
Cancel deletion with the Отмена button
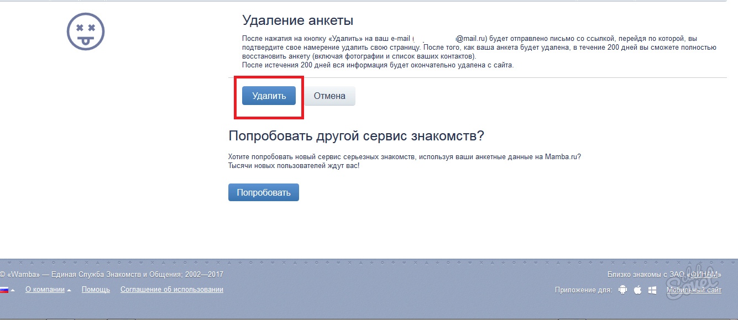click(x=329, y=96)
